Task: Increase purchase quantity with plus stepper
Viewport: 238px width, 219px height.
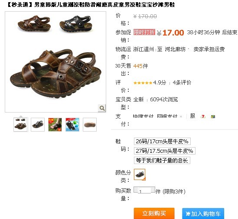Action: point(153,190)
